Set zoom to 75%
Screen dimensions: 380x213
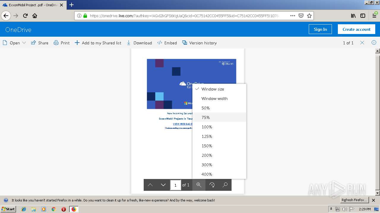coord(219,117)
